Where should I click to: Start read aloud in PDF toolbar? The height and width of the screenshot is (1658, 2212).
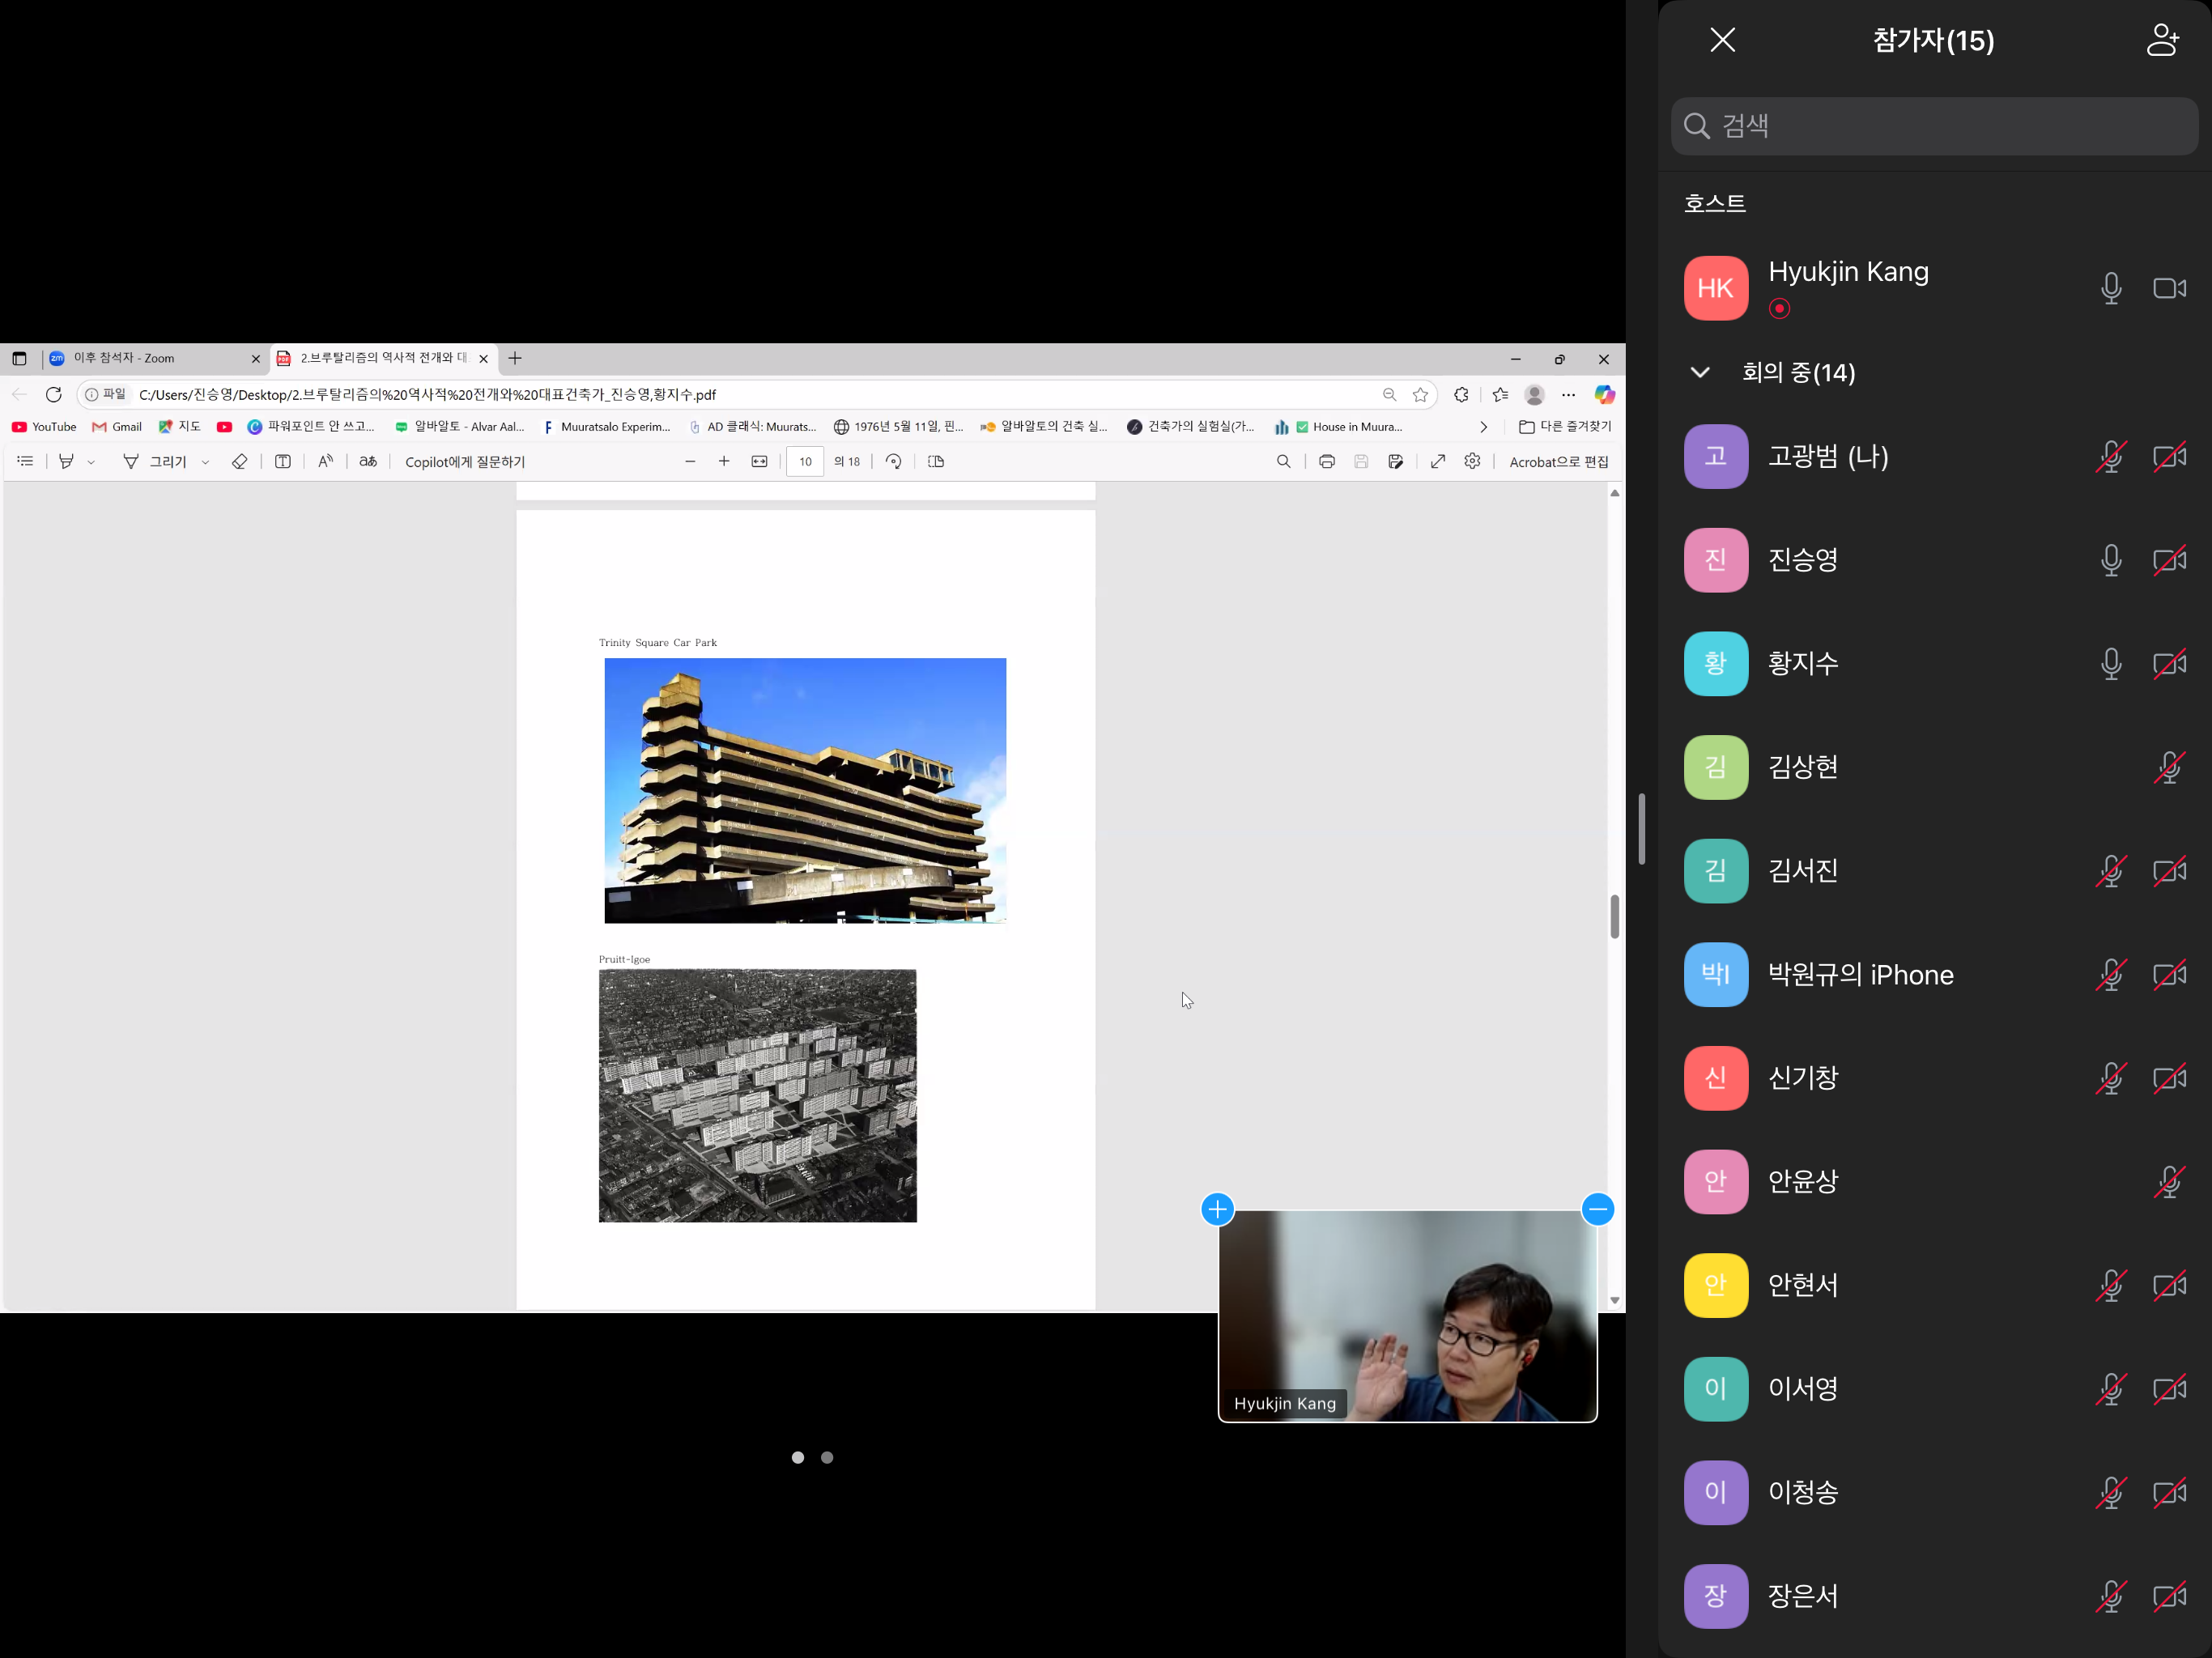click(x=325, y=462)
